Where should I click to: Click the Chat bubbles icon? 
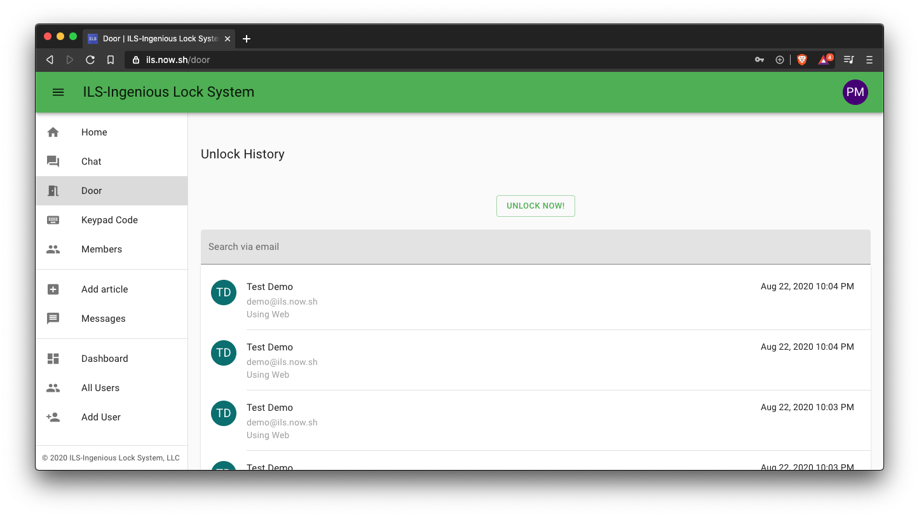pos(53,162)
